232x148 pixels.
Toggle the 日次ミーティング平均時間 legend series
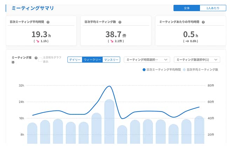coord(162,69)
